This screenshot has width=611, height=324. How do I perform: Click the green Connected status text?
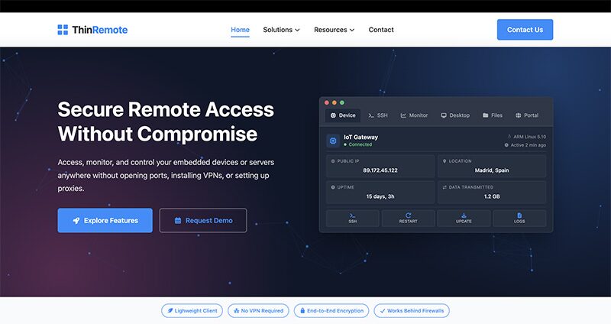[x=360, y=144]
